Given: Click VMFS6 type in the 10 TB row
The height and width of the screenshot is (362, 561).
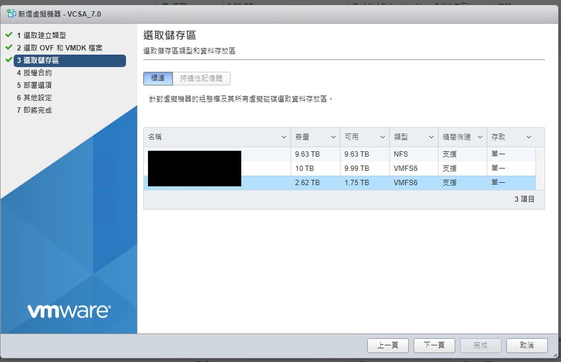Looking at the screenshot, I should pos(405,169).
